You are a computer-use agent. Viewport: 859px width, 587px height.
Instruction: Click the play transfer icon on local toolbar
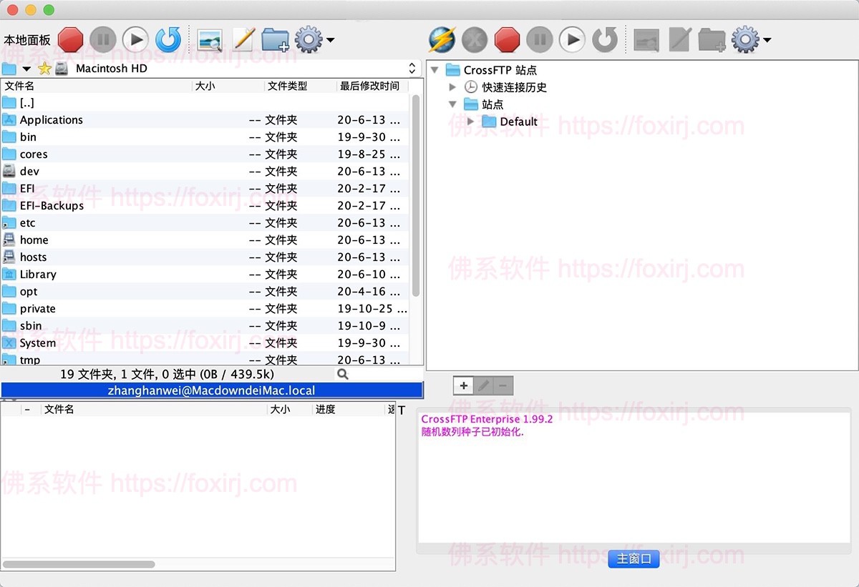tap(135, 39)
